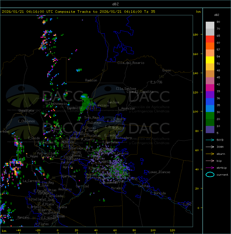Click the 'E_1-736' map label
The width and height of the screenshot is (231, 234).
coord(156,82)
